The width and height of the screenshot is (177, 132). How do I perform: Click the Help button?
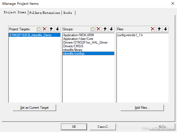(162, 127)
